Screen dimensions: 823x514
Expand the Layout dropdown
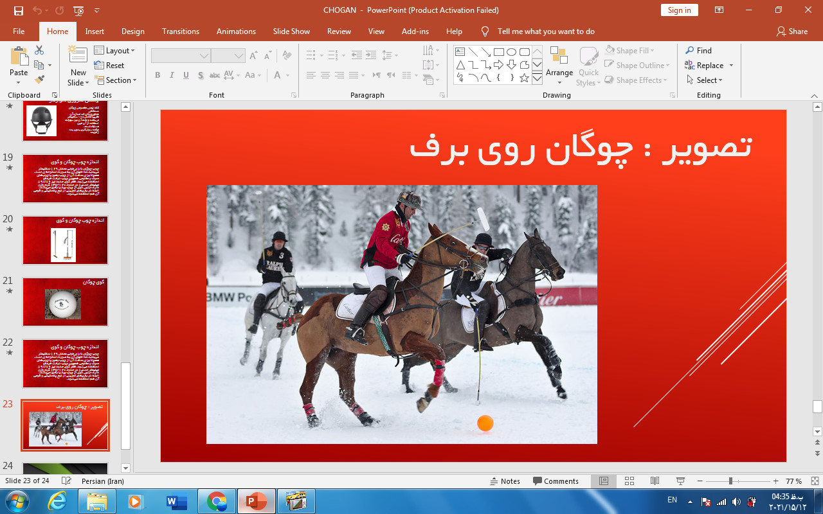click(114, 51)
